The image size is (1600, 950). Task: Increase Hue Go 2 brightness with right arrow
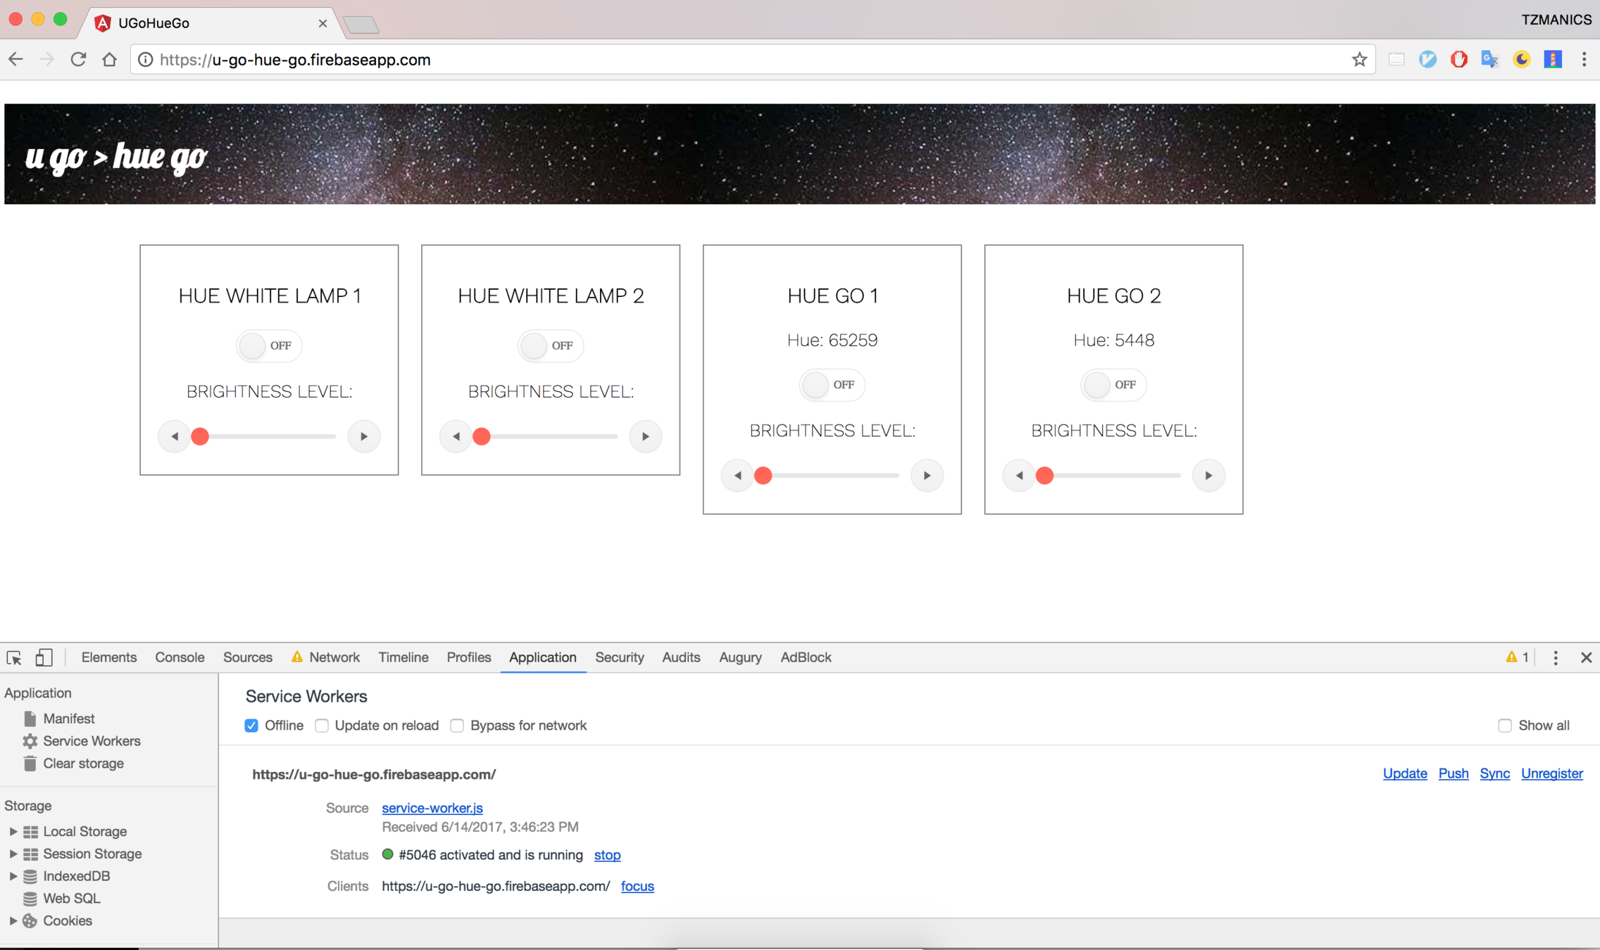coord(1208,476)
